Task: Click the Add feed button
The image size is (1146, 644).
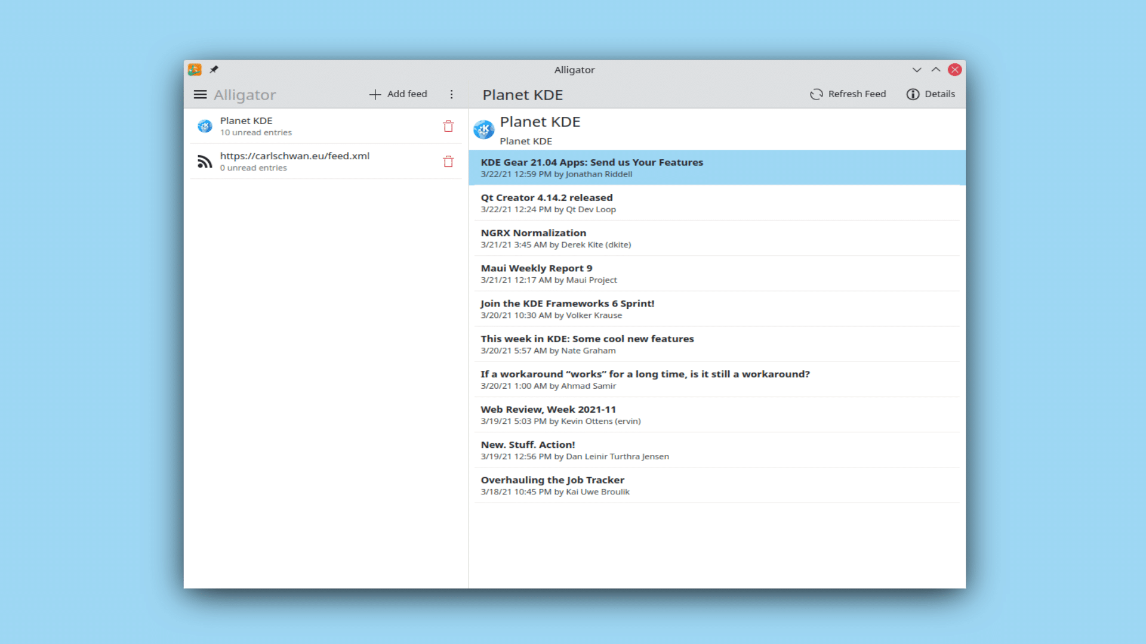Action: pos(398,94)
